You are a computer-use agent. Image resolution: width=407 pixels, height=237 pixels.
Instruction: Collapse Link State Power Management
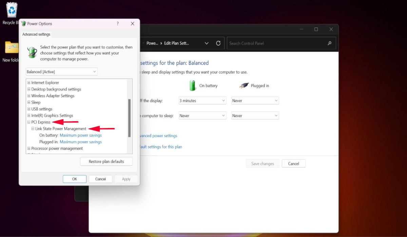point(33,129)
